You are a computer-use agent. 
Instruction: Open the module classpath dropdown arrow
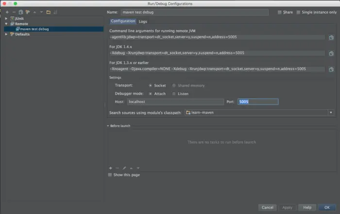click(331, 113)
